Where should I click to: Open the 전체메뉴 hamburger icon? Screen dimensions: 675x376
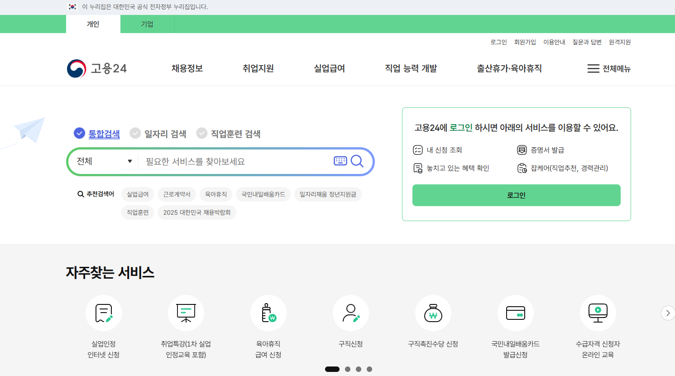(593, 68)
